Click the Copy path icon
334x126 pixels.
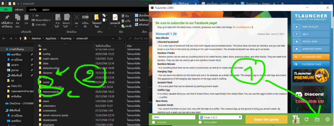point(33,20)
